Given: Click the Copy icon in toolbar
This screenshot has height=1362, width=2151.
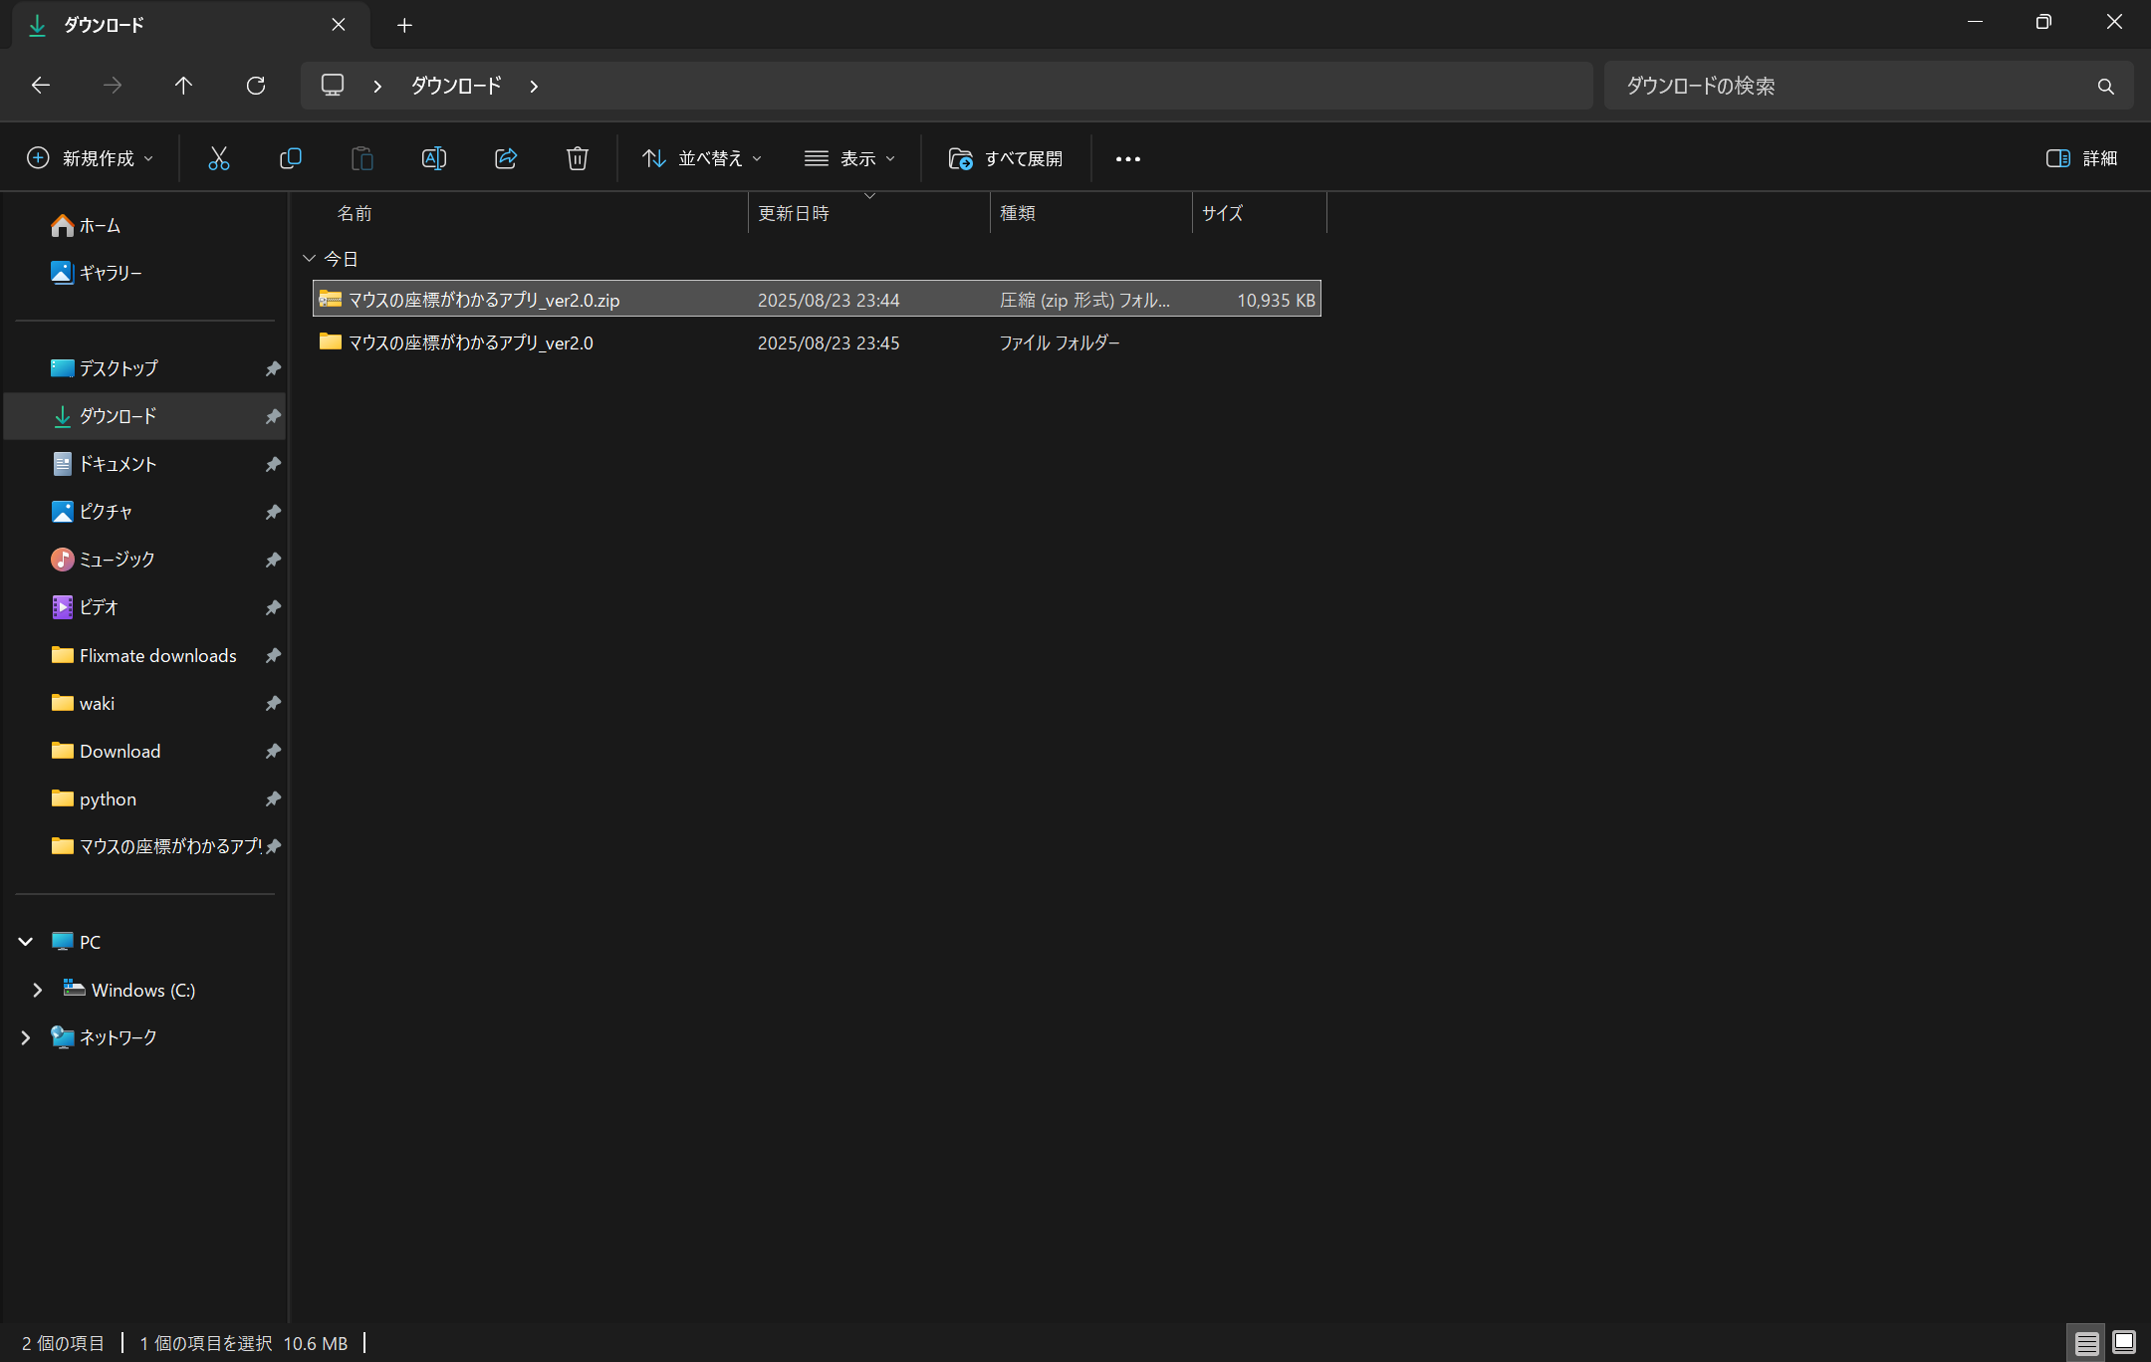Looking at the screenshot, I should 290,158.
